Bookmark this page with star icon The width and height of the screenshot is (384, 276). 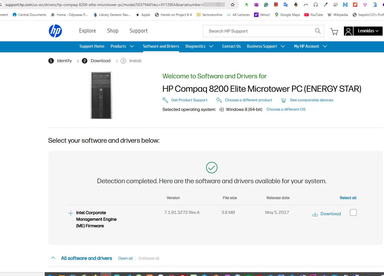[x=233, y=5]
